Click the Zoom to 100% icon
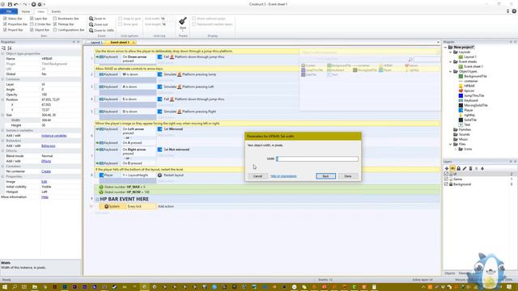Image resolution: width=518 pixels, height=291 pixels. point(91,31)
